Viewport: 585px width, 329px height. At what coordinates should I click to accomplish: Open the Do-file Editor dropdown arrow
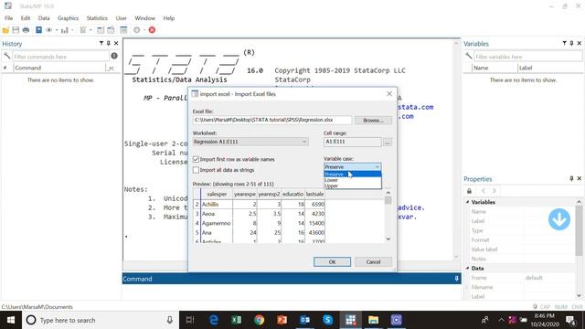pos(90,30)
